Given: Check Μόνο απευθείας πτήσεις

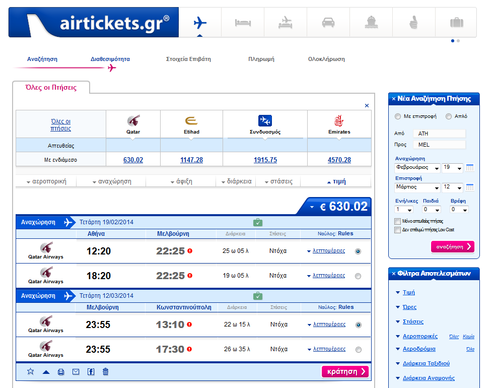Looking at the screenshot, I should pyautogui.click(x=398, y=221).
